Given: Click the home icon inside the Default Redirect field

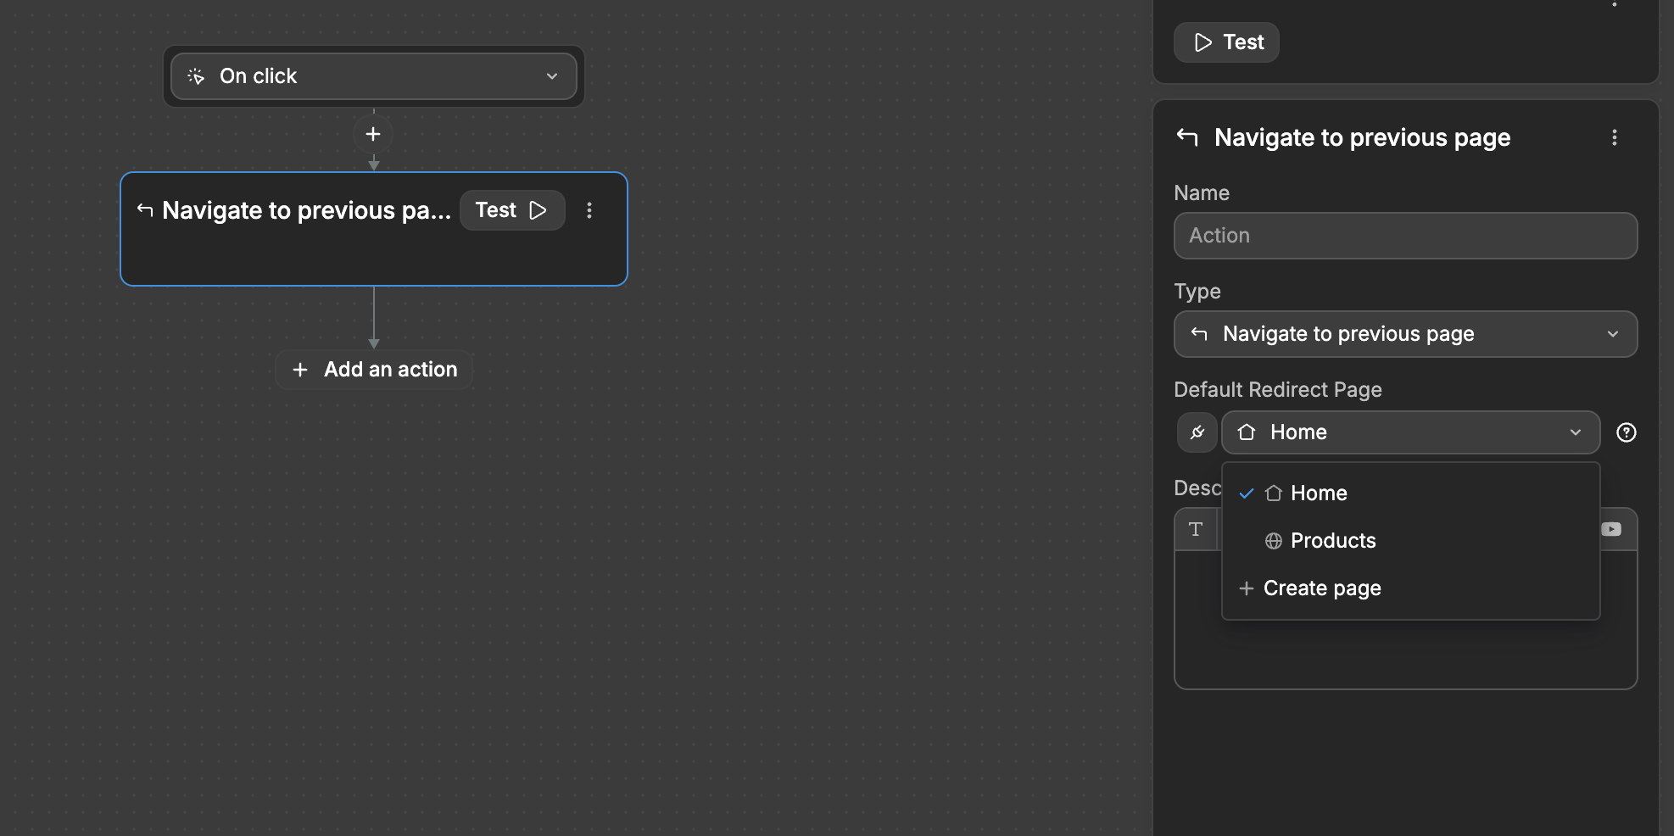Looking at the screenshot, I should [1247, 432].
